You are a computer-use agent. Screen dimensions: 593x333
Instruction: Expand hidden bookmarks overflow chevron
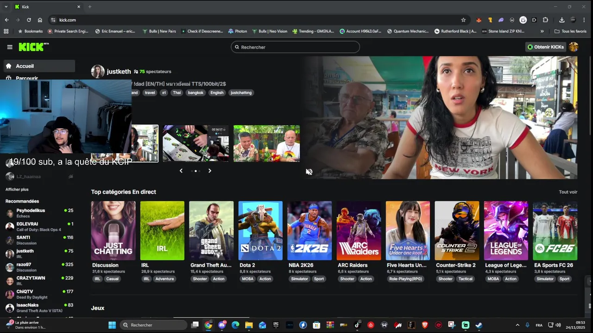pos(542,31)
